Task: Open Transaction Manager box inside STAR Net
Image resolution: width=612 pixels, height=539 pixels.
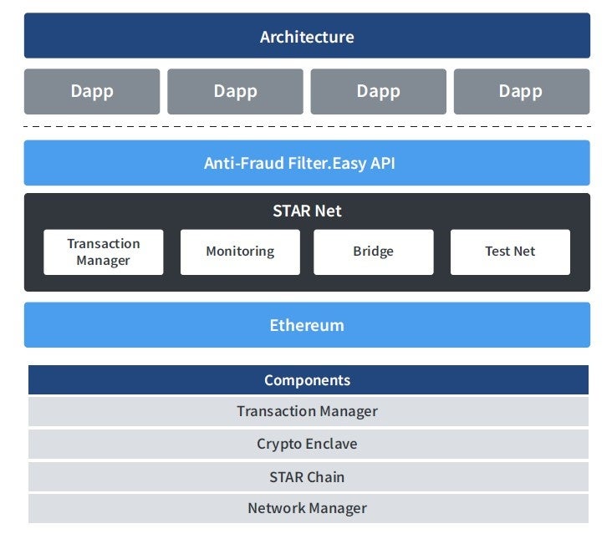Action: pyautogui.click(x=104, y=252)
